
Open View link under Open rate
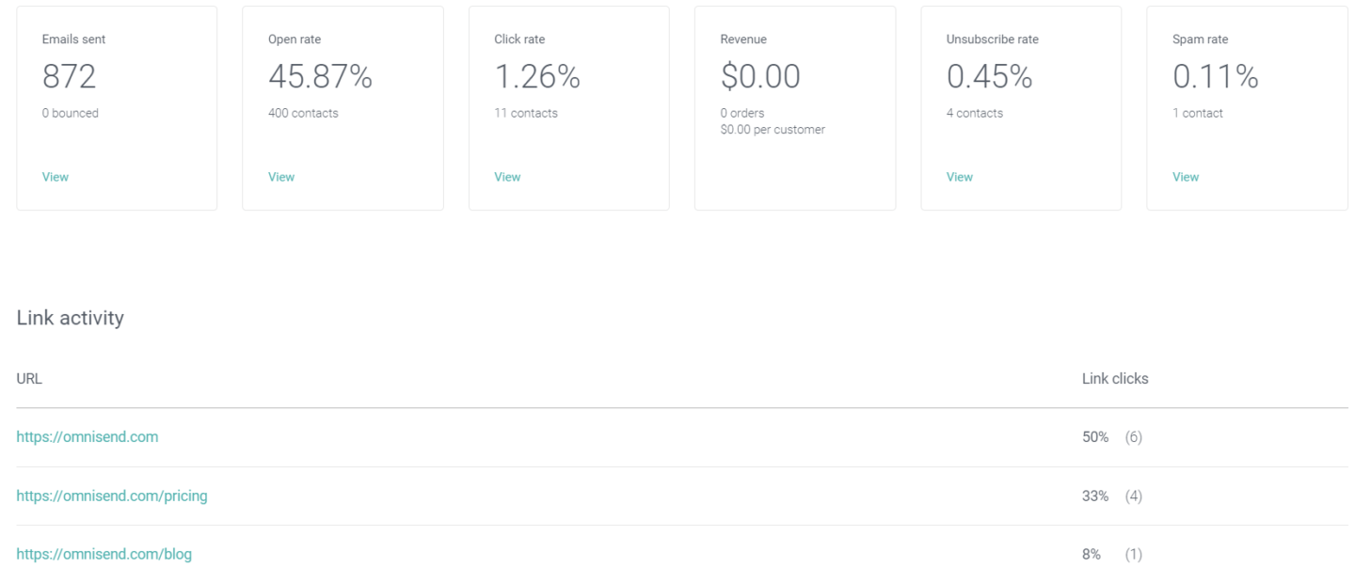tap(281, 177)
